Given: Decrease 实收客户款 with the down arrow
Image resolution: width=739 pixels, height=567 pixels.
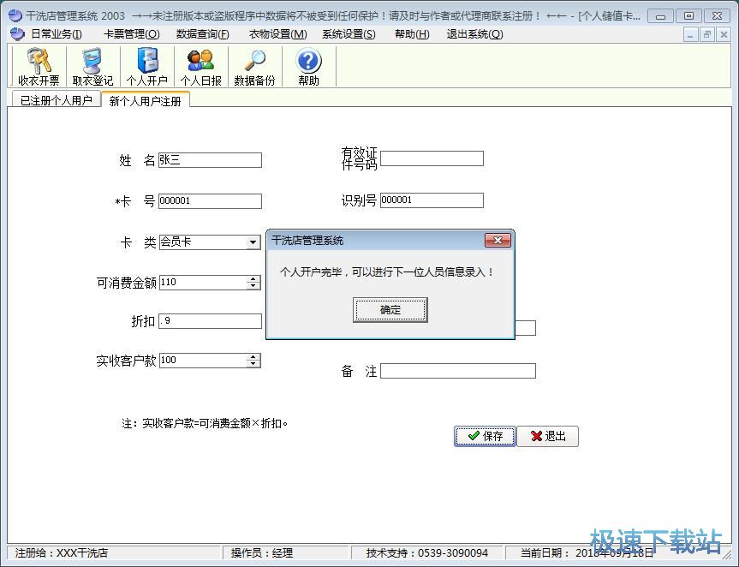Looking at the screenshot, I should tap(253, 364).
